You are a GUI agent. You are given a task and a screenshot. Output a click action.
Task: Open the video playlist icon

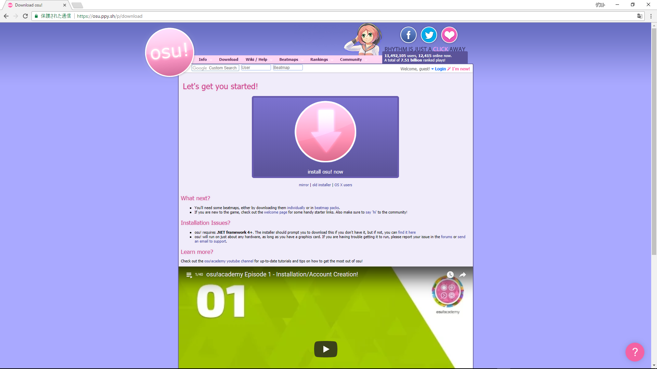[189, 275]
